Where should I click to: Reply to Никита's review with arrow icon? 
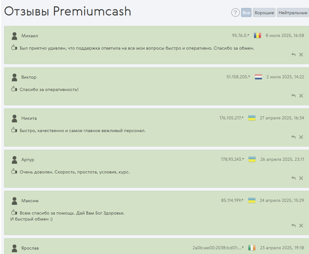click(294, 137)
